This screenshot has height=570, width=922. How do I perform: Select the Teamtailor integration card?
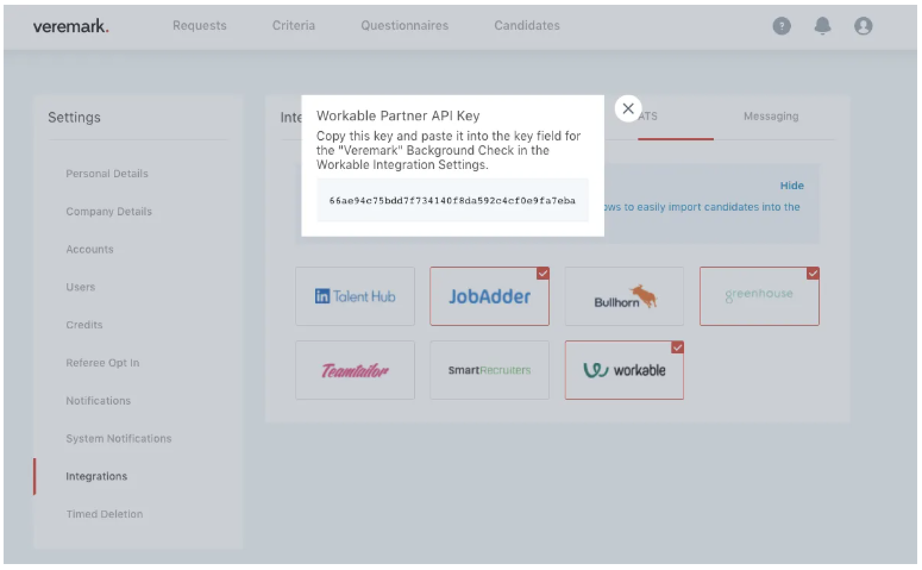coord(355,370)
